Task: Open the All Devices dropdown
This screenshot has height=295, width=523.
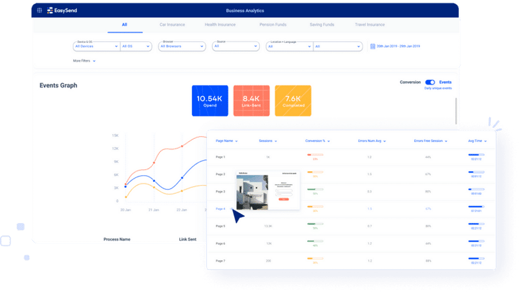Action: pos(96,46)
